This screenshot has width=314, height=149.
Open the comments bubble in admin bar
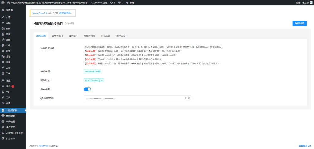point(121,2)
